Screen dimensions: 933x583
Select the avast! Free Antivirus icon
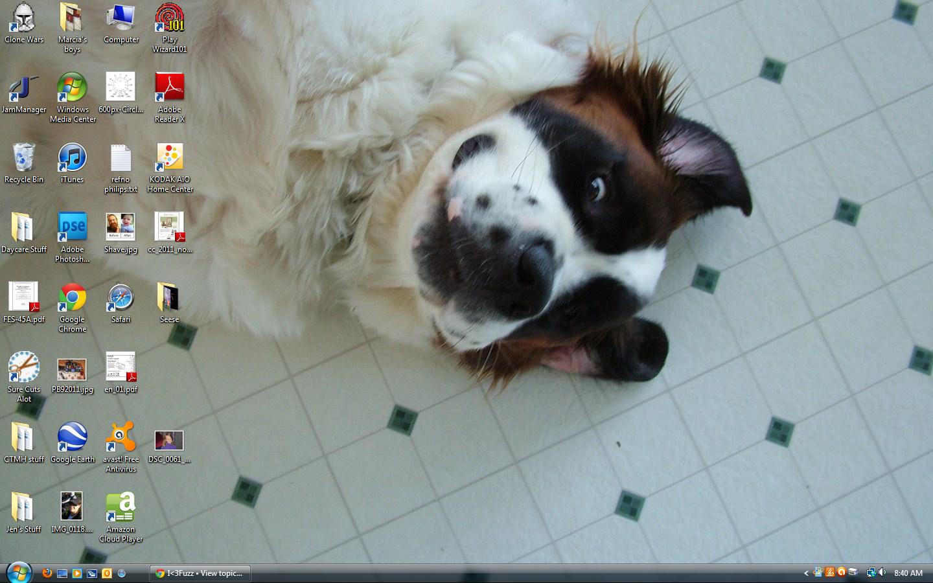tap(121, 439)
